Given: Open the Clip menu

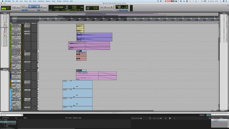Looking at the screenshot, I should coord(30,1).
